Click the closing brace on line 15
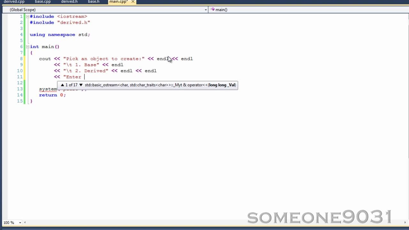409x230 pixels. (x=31, y=101)
